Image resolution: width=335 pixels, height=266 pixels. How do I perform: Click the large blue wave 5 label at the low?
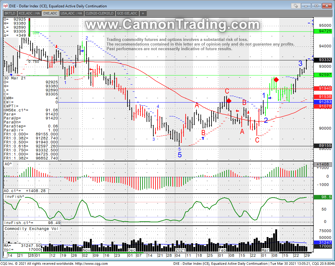180,155
